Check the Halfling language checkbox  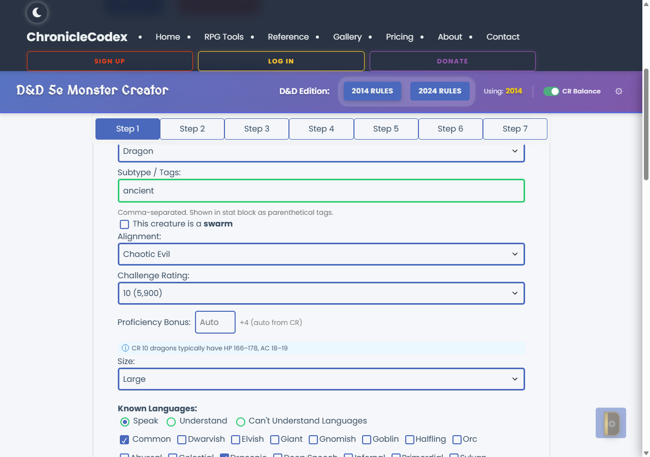410,440
